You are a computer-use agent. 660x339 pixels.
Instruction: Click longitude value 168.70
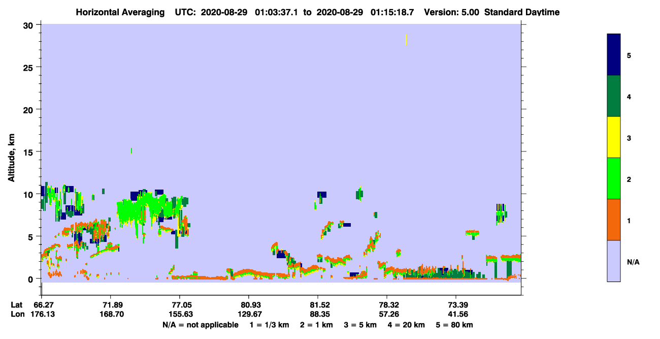pos(111,314)
